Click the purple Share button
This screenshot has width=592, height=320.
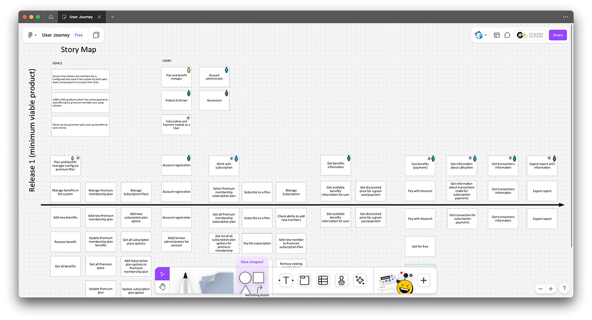point(557,35)
